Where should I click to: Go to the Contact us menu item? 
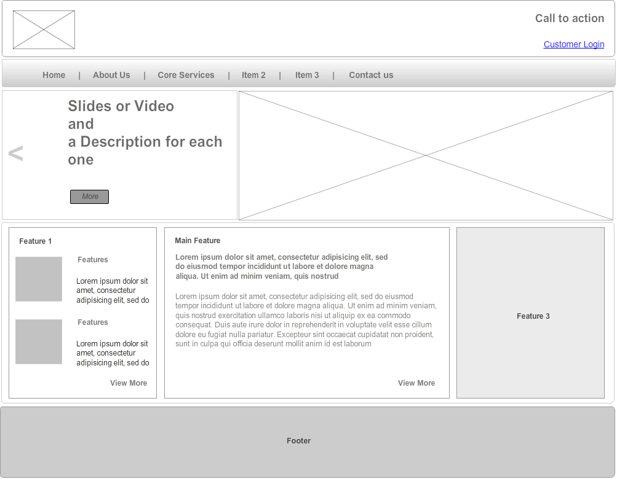coord(371,75)
